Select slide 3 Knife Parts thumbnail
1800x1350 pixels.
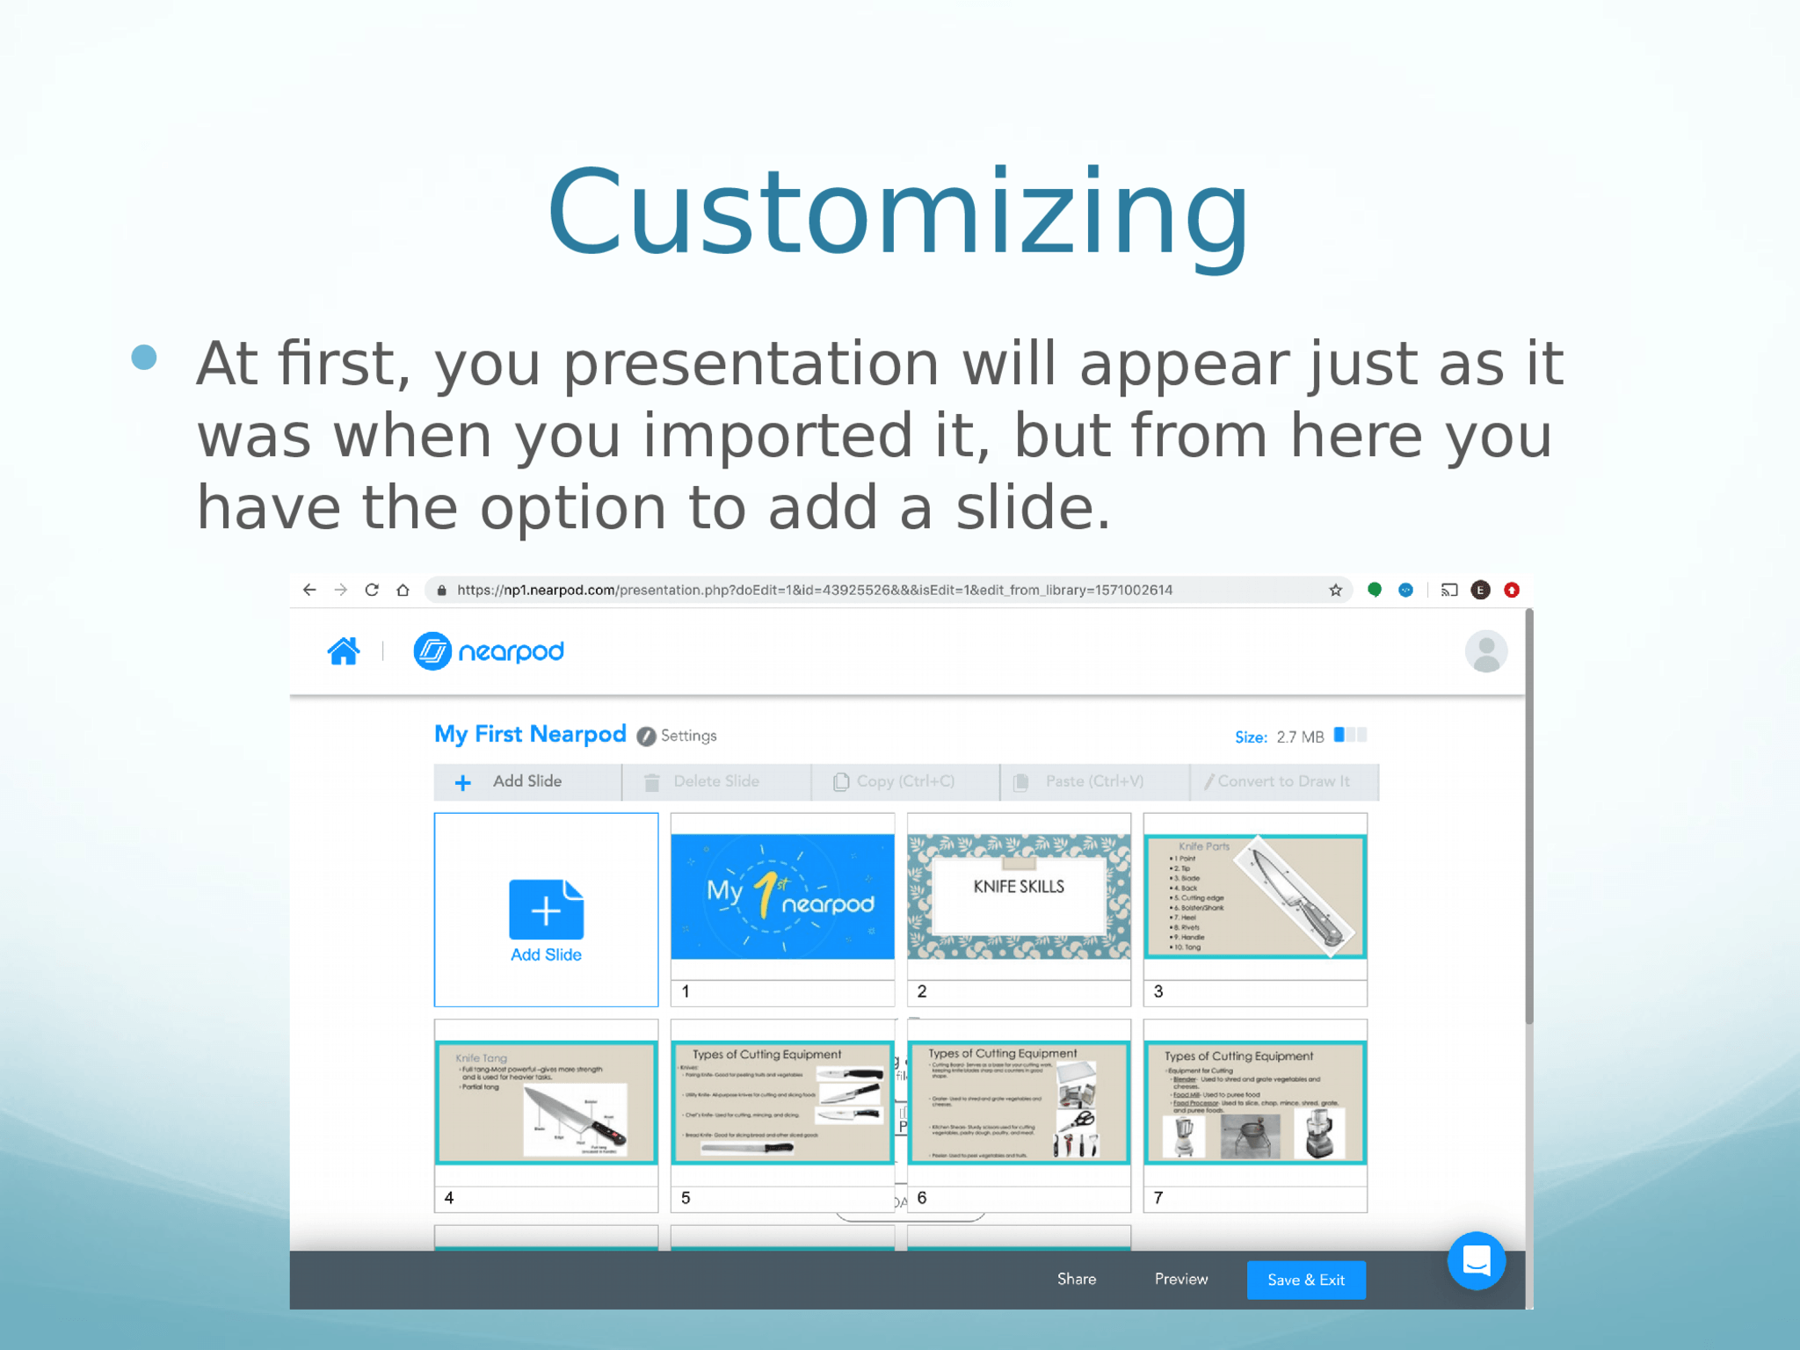pyautogui.click(x=1255, y=910)
